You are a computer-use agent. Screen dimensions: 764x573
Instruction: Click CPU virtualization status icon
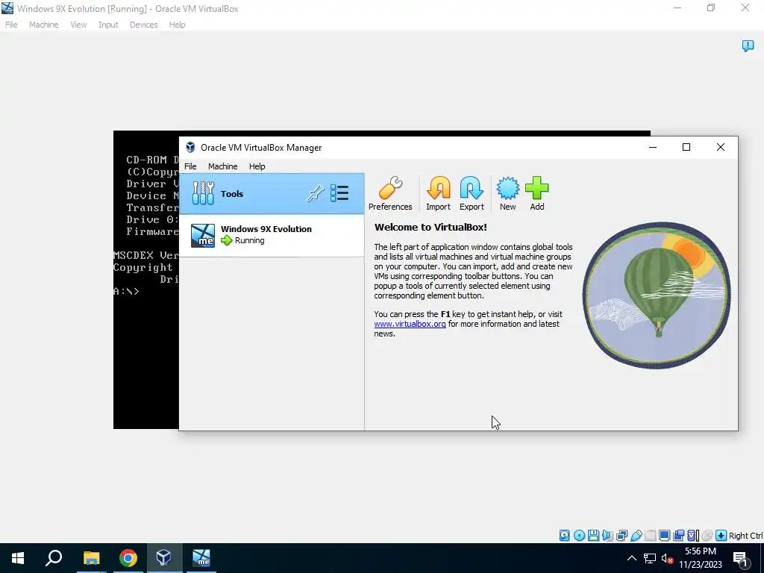click(x=693, y=536)
